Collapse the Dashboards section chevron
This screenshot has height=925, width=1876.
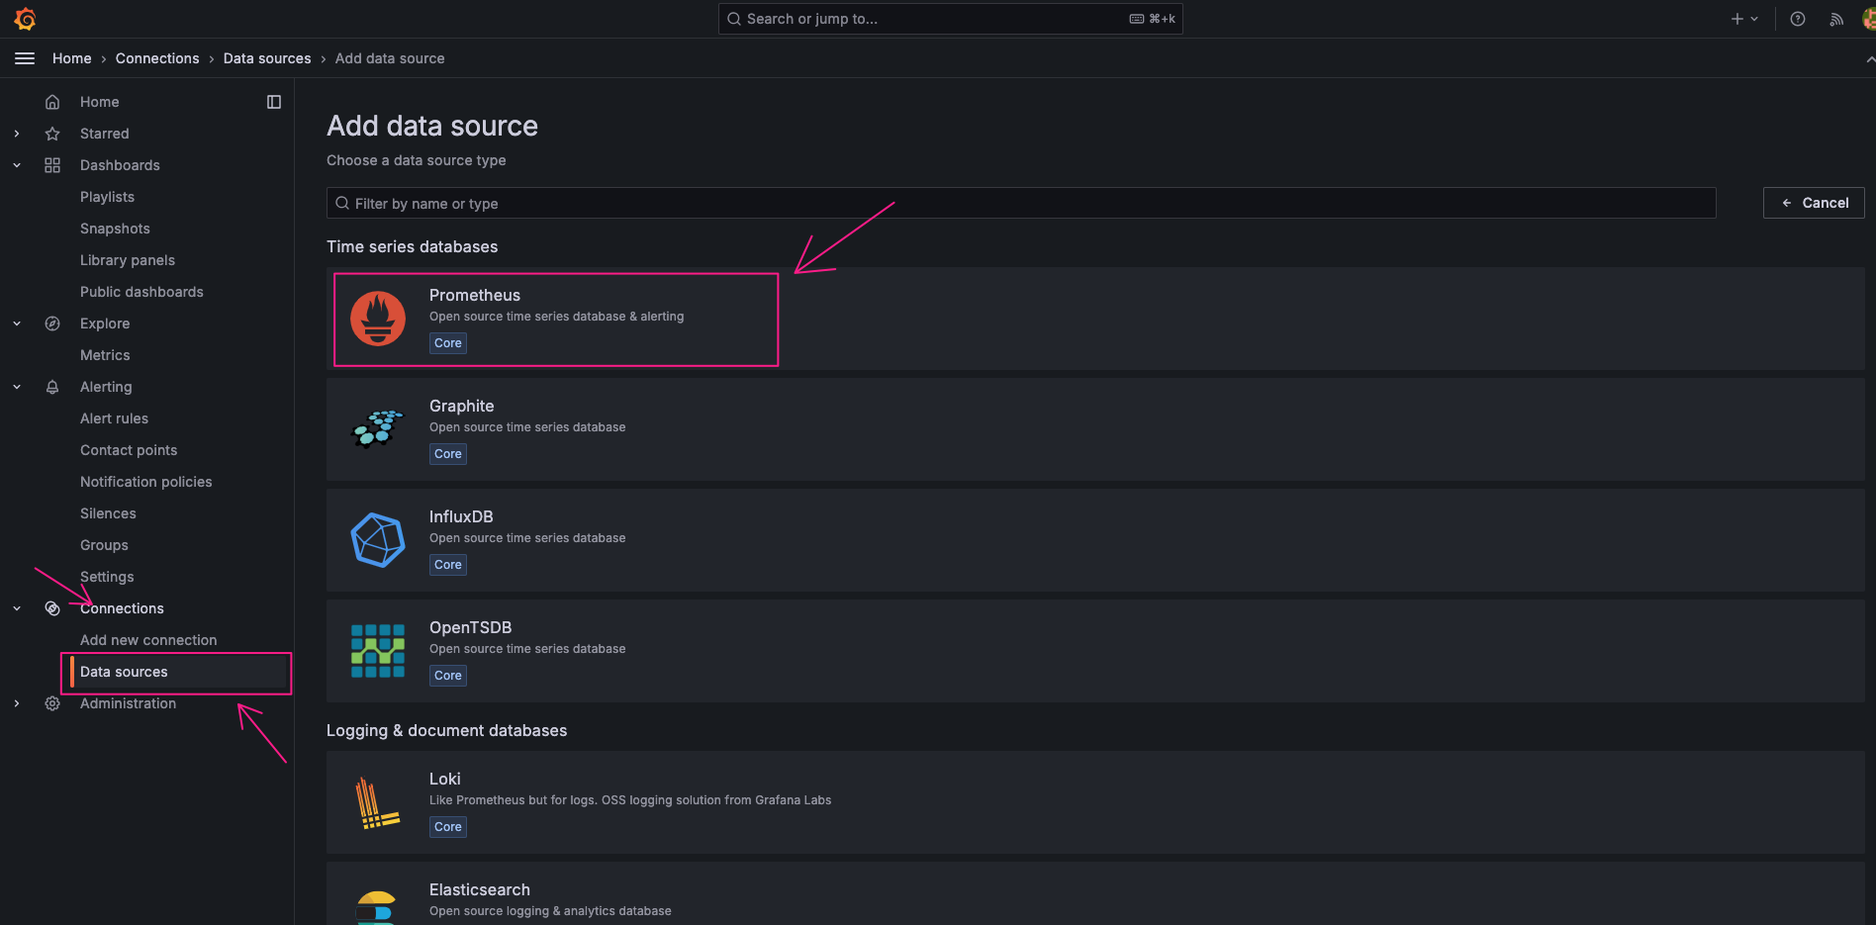point(17,165)
